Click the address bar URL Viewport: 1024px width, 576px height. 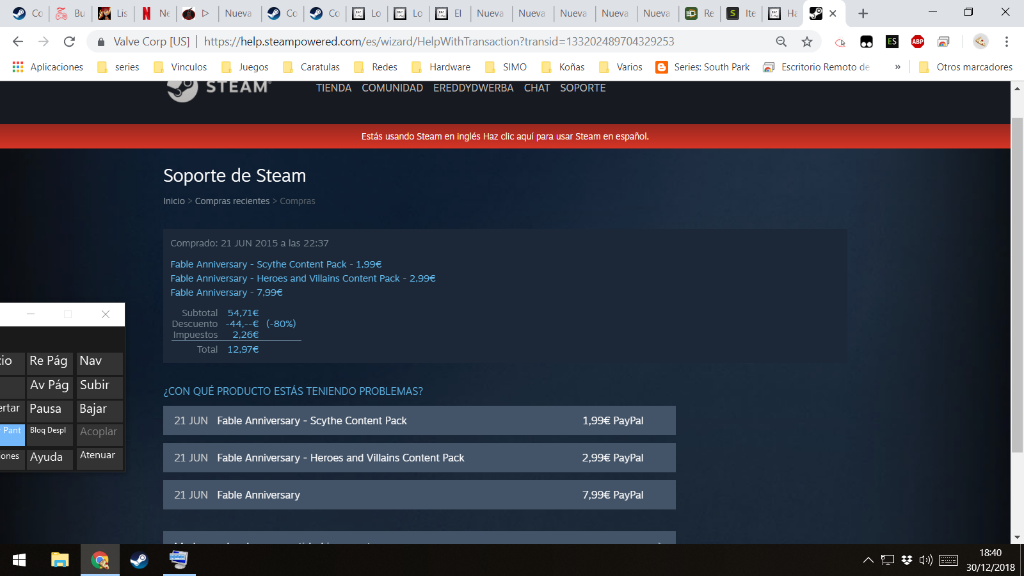439,42
